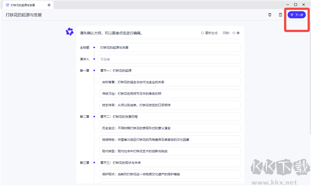Click the AI assistant logo icon
Viewport: 311px width, 186px height.
click(x=69, y=32)
